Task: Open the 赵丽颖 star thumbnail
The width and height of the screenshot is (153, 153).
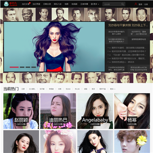Action: 21,111
